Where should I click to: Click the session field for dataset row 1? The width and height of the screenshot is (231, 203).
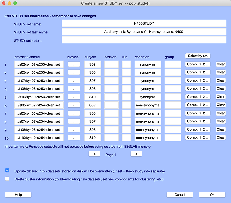111,64
